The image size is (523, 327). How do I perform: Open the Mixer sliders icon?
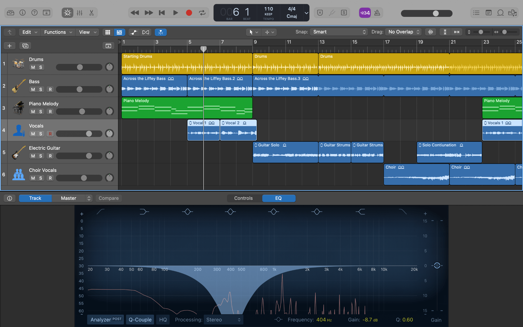point(80,13)
